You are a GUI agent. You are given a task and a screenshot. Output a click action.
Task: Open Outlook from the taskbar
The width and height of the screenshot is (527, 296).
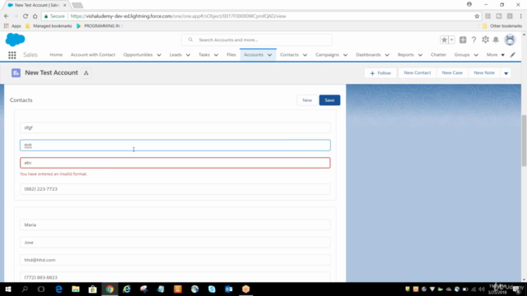click(x=229, y=289)
